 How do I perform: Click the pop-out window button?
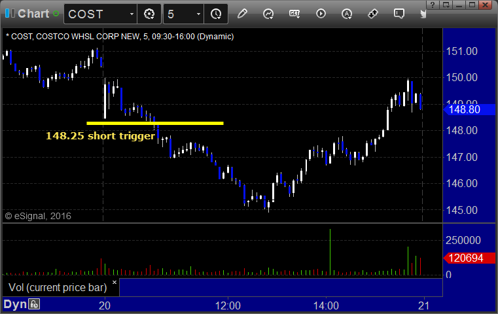click(x=446, y=5)
